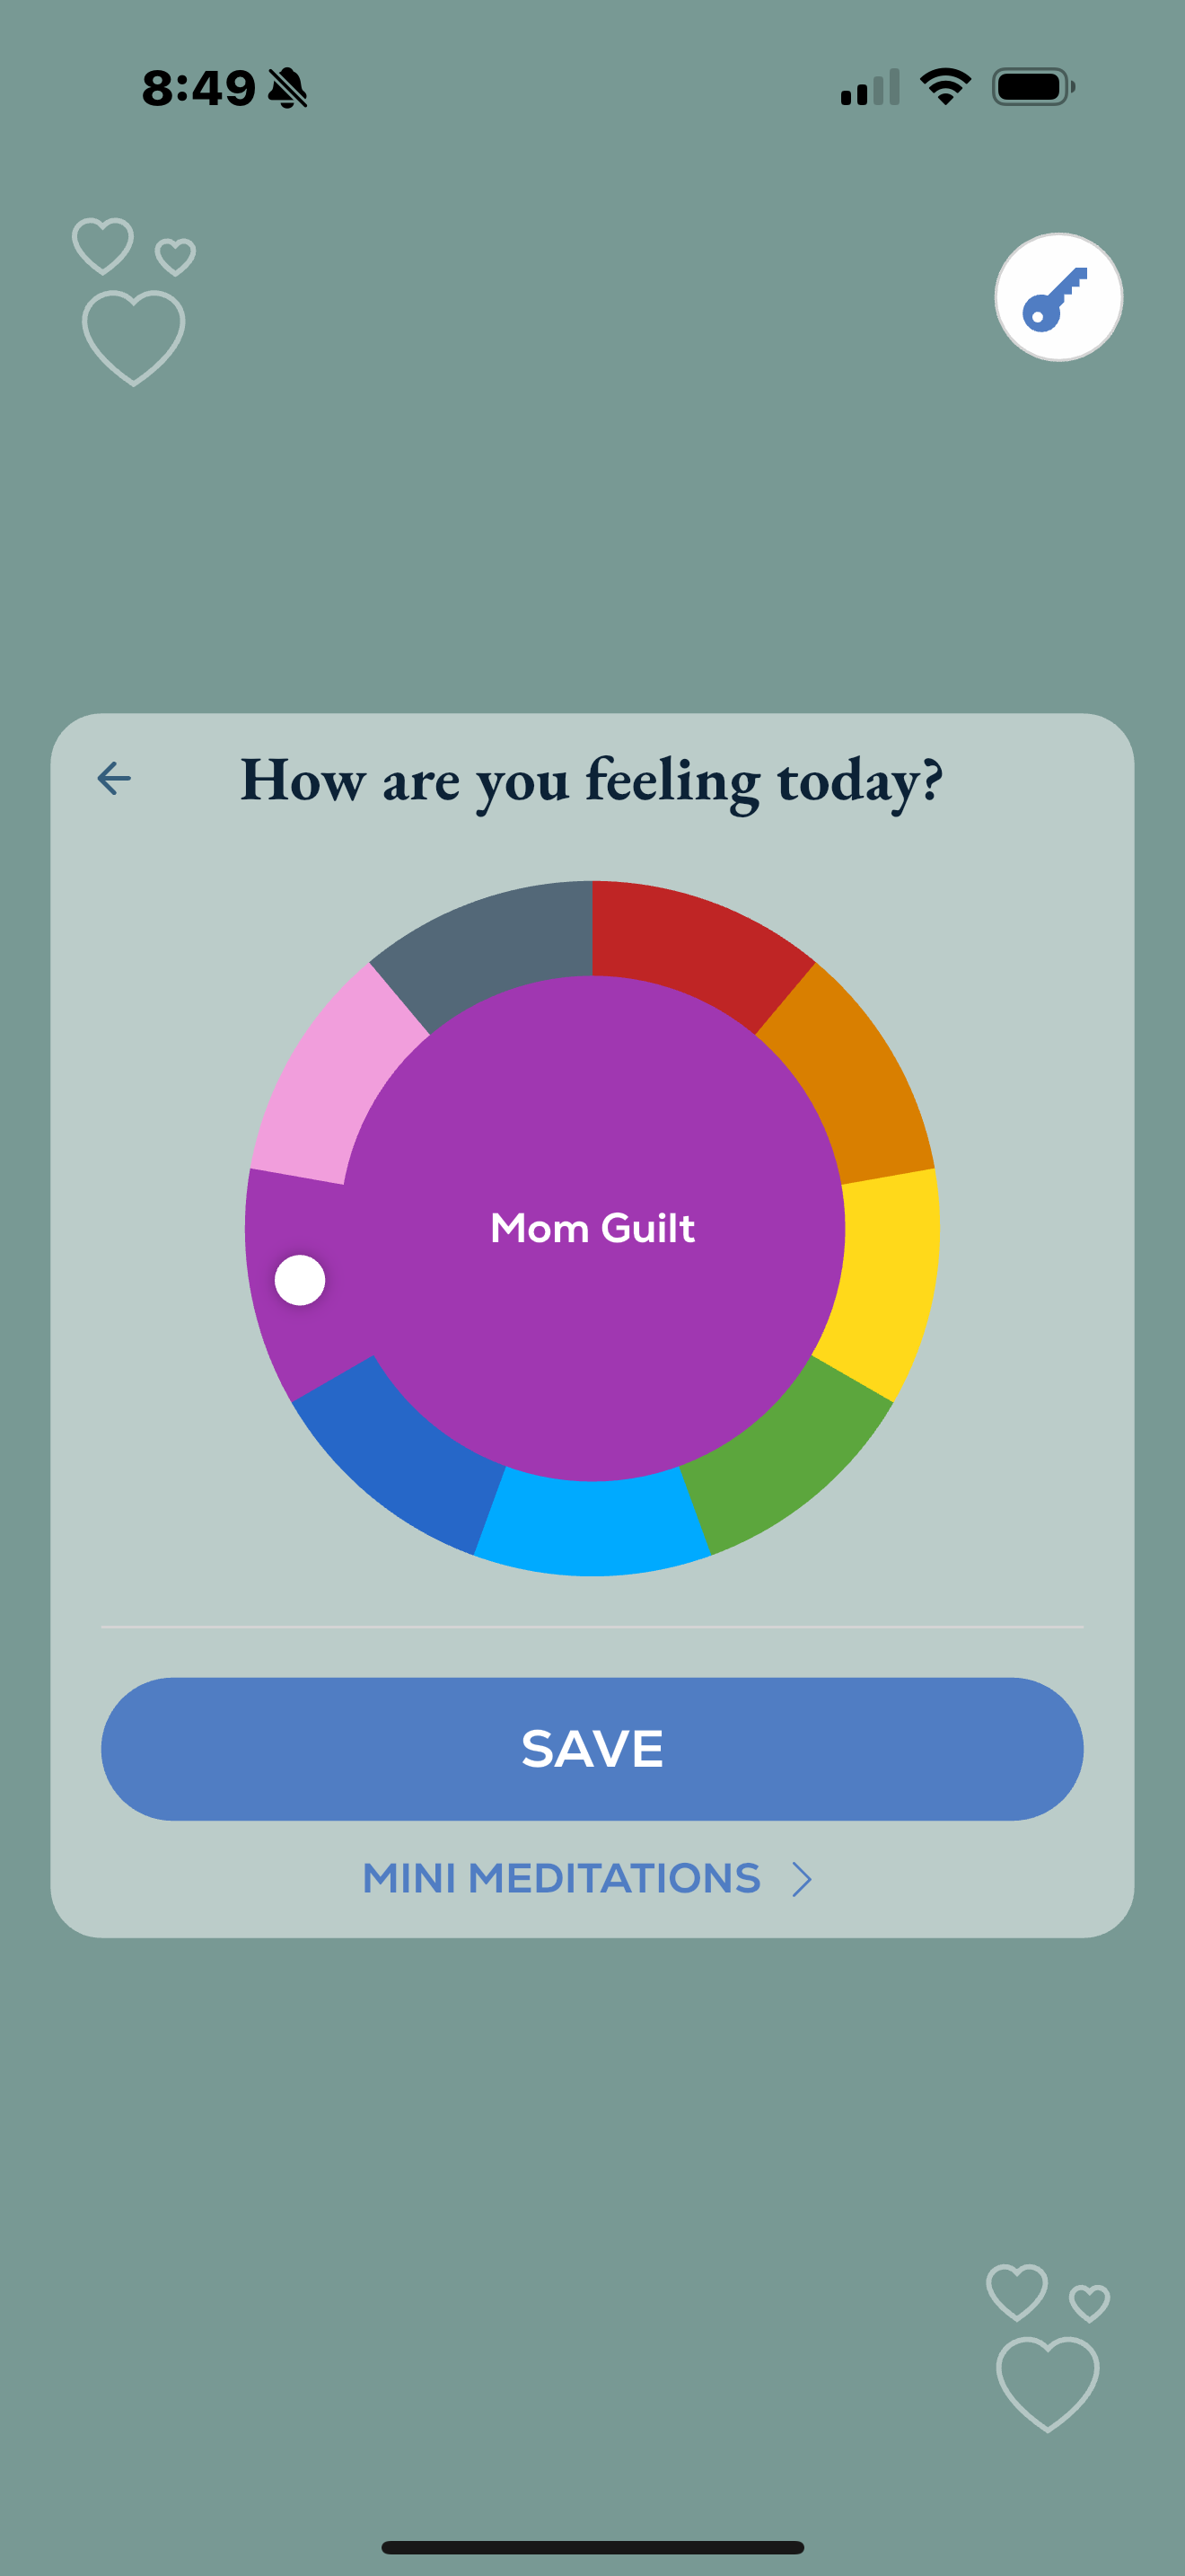1185x2576 pixels.
Task: Open the MINI MEDITATIONS link
Action: pyautogui.click(x=561, y=1878)
